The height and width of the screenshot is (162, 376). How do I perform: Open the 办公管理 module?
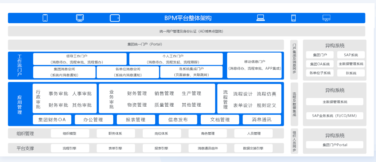[94, 120]
